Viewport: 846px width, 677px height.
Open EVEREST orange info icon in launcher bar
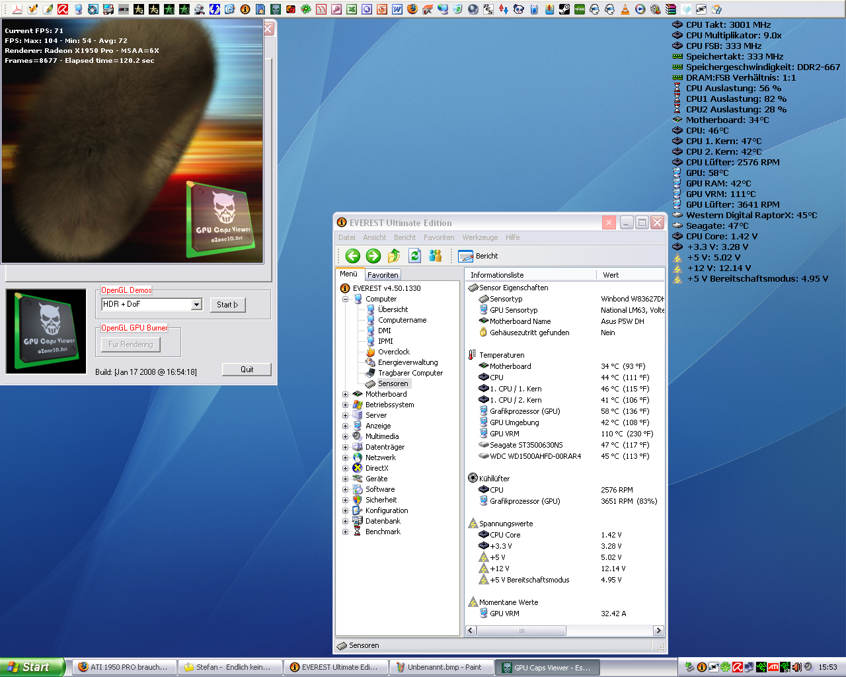point(245,9)
